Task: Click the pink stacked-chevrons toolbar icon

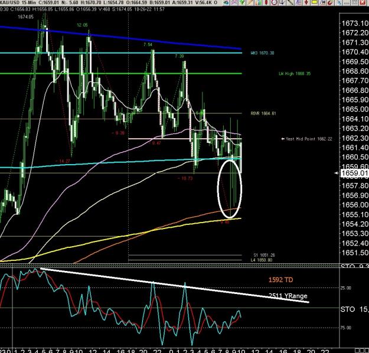Action: pyautogui.click(x=234, y=2)
